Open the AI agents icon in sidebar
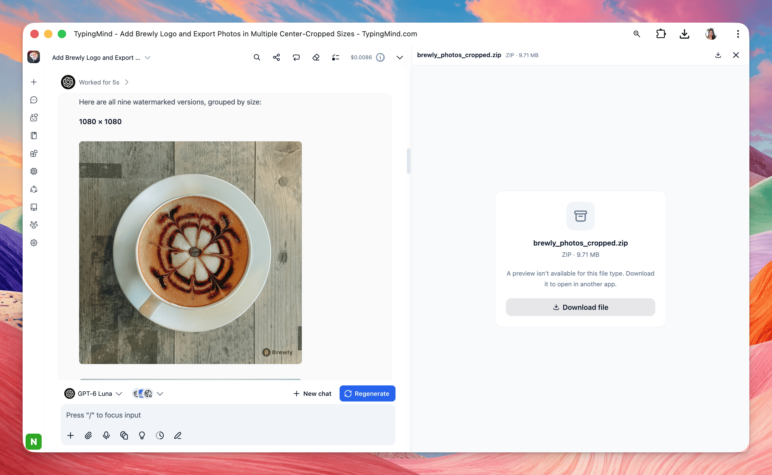The width and height of the screenshot is (772, 475). click(34, 118)
